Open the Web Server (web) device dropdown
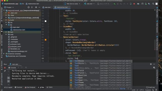 click(x=72, y=4)
